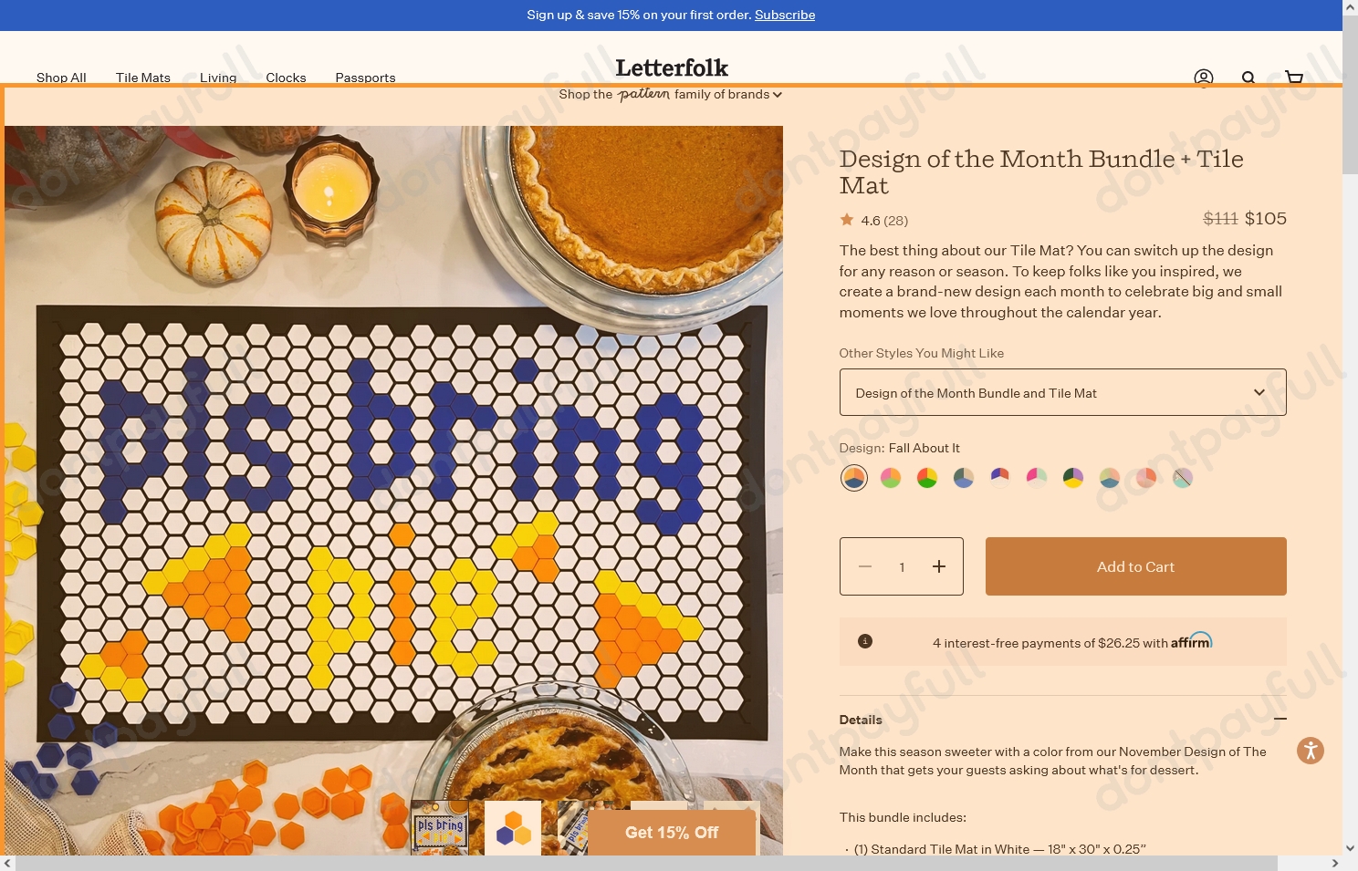Open the Tile Mats menu
Screen dimensions: 1358x871
pos(142,78)
